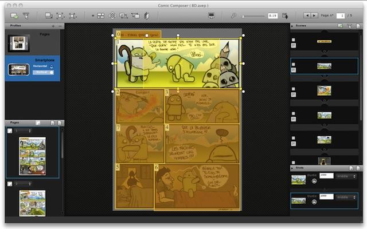
Task: Click the page number input field
Action: click(340, 16)
